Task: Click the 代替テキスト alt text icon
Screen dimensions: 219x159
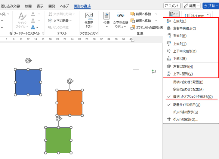Action: [89, 16]
